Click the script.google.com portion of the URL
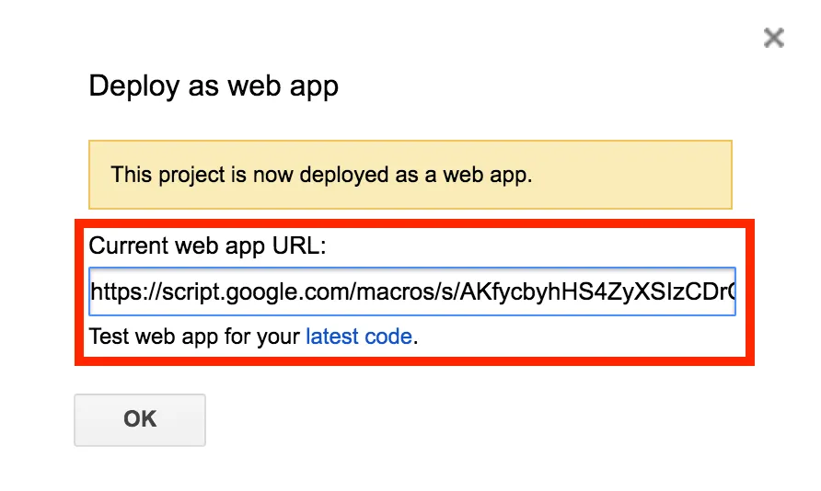Screen dimensions: 821x491 click(255, 291)
